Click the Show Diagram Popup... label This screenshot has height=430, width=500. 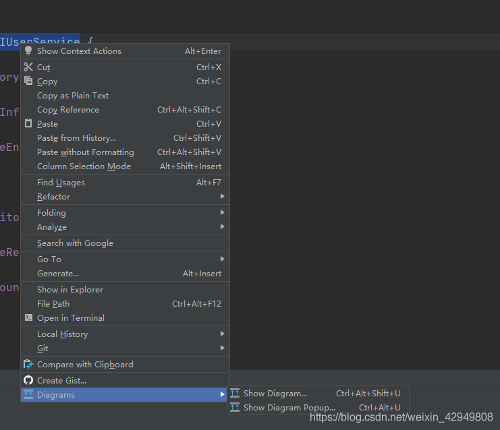(289, 408)
